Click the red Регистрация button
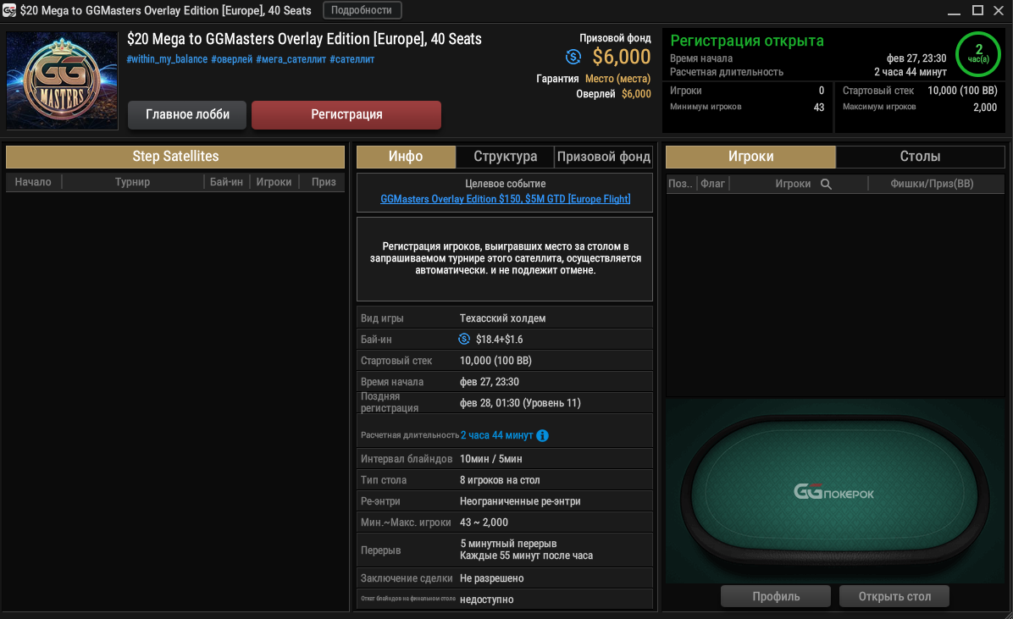The height and width of the screenshot is (619, 1013). click(346, 114)
